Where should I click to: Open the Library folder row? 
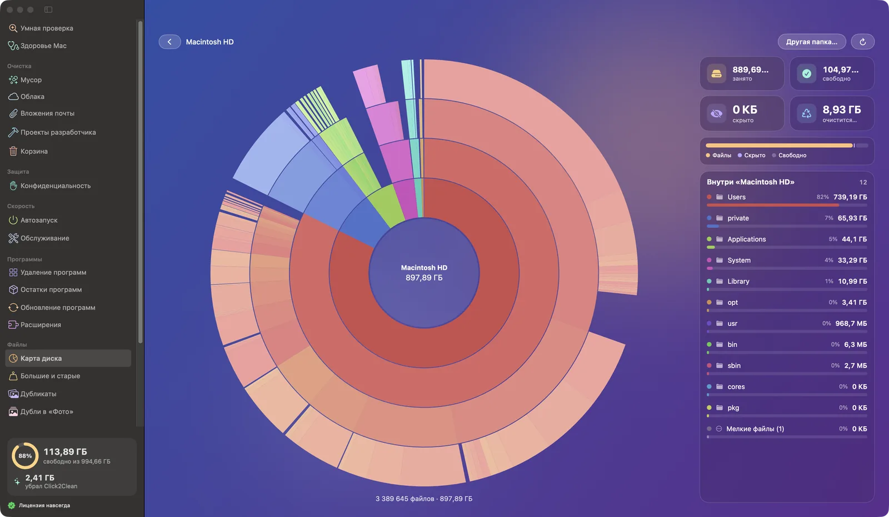pos(787,283)
